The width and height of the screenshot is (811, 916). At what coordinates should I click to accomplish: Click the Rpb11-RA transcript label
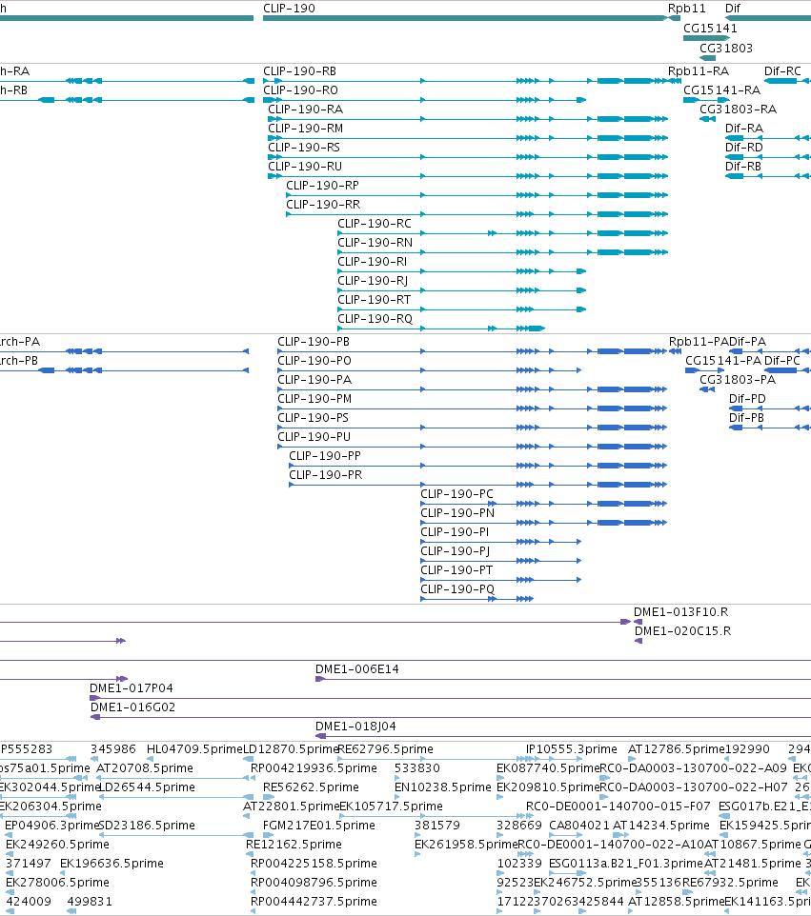(699, 71)
